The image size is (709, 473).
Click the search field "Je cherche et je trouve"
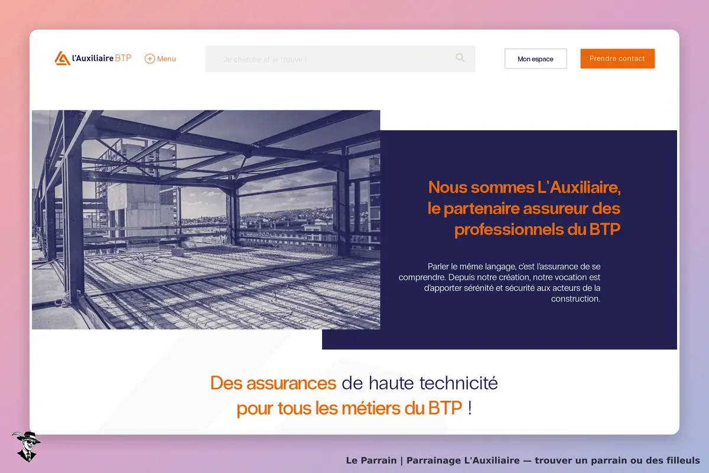coord(340,59)
